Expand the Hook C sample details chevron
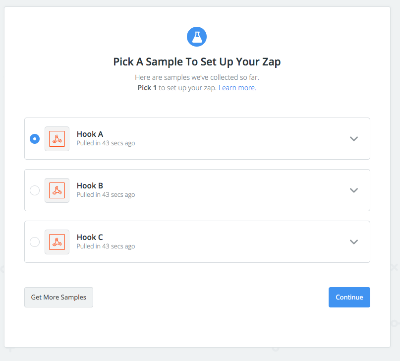The image size is (400, 361). coord(354,242)
